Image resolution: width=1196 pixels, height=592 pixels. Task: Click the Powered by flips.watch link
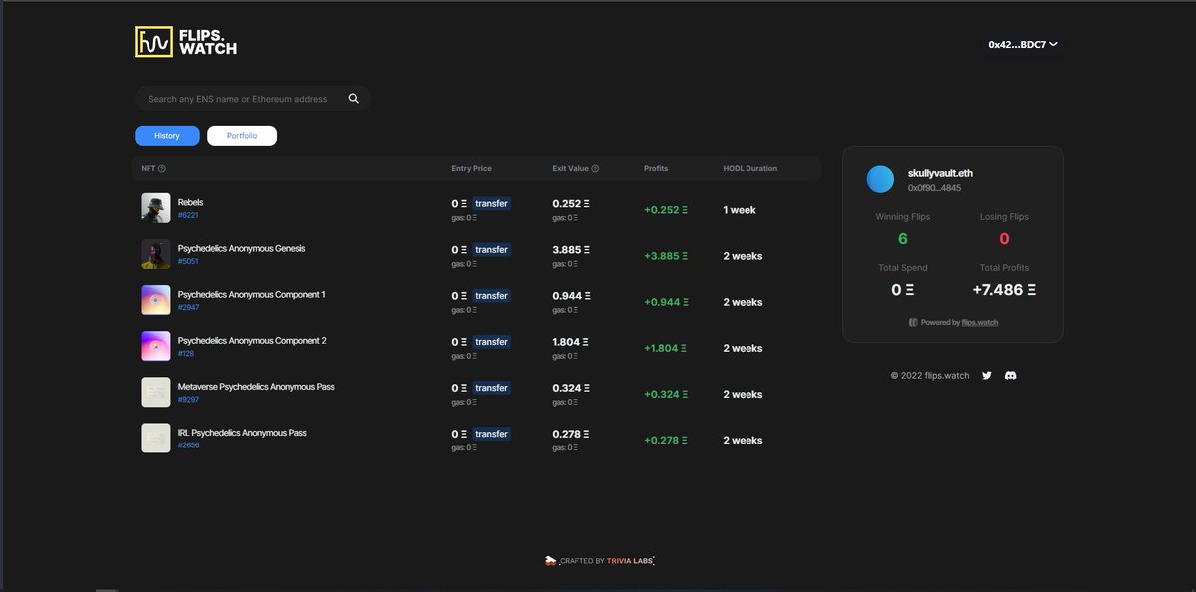pos(954,323)
